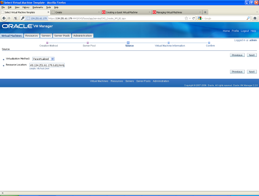Select the Administration navigation tab
Screen dimensions: 259x196
83,36
